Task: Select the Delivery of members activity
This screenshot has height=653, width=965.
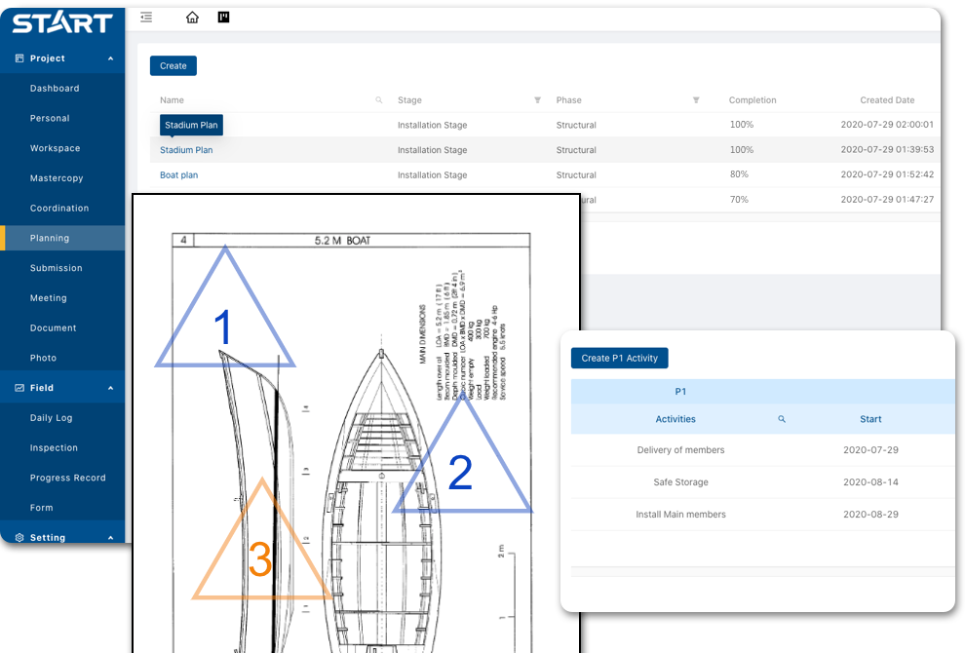Action: point(680,450)
